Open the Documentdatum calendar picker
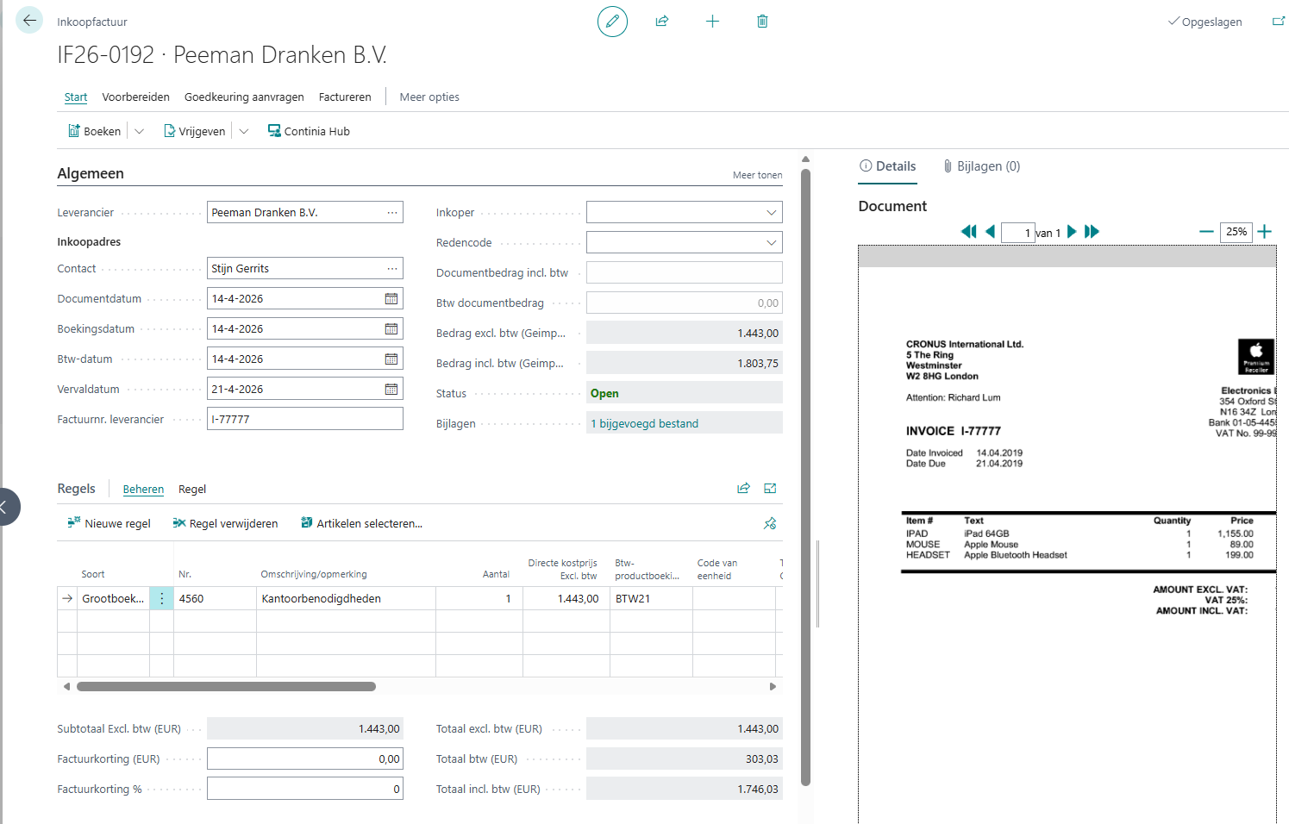 [391, 299]
